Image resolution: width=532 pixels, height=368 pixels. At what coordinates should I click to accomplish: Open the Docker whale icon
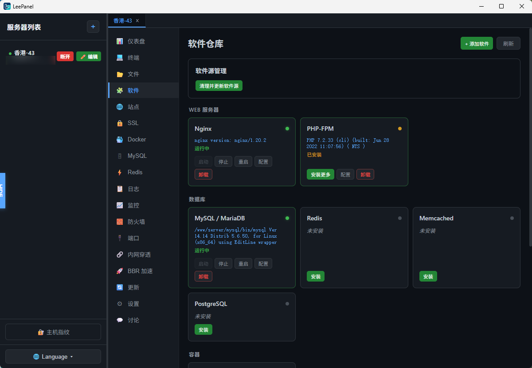click(120, 139)
